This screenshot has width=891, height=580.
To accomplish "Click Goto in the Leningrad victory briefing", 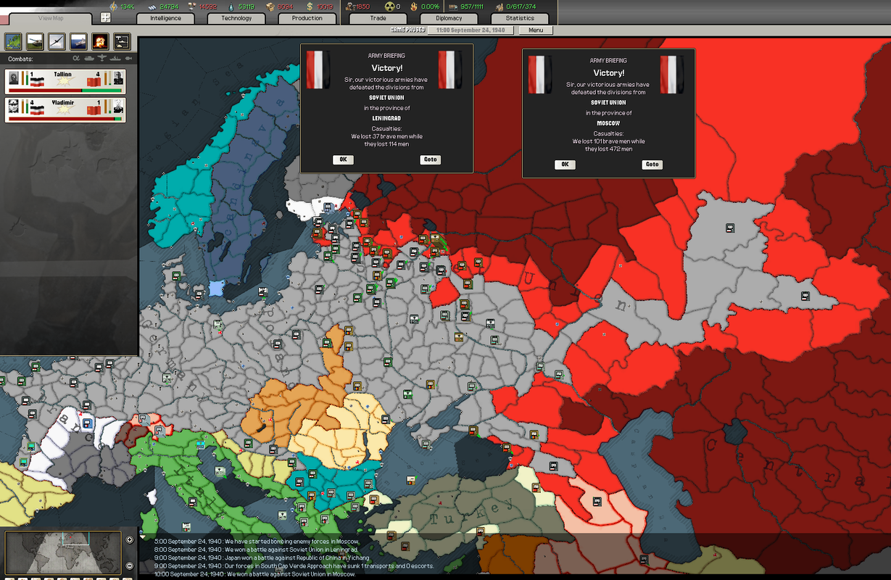I will [431, 159].
